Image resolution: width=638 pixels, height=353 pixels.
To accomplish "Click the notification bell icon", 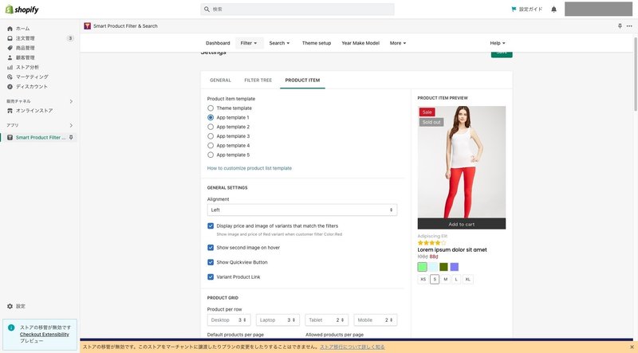I will 553,10.
